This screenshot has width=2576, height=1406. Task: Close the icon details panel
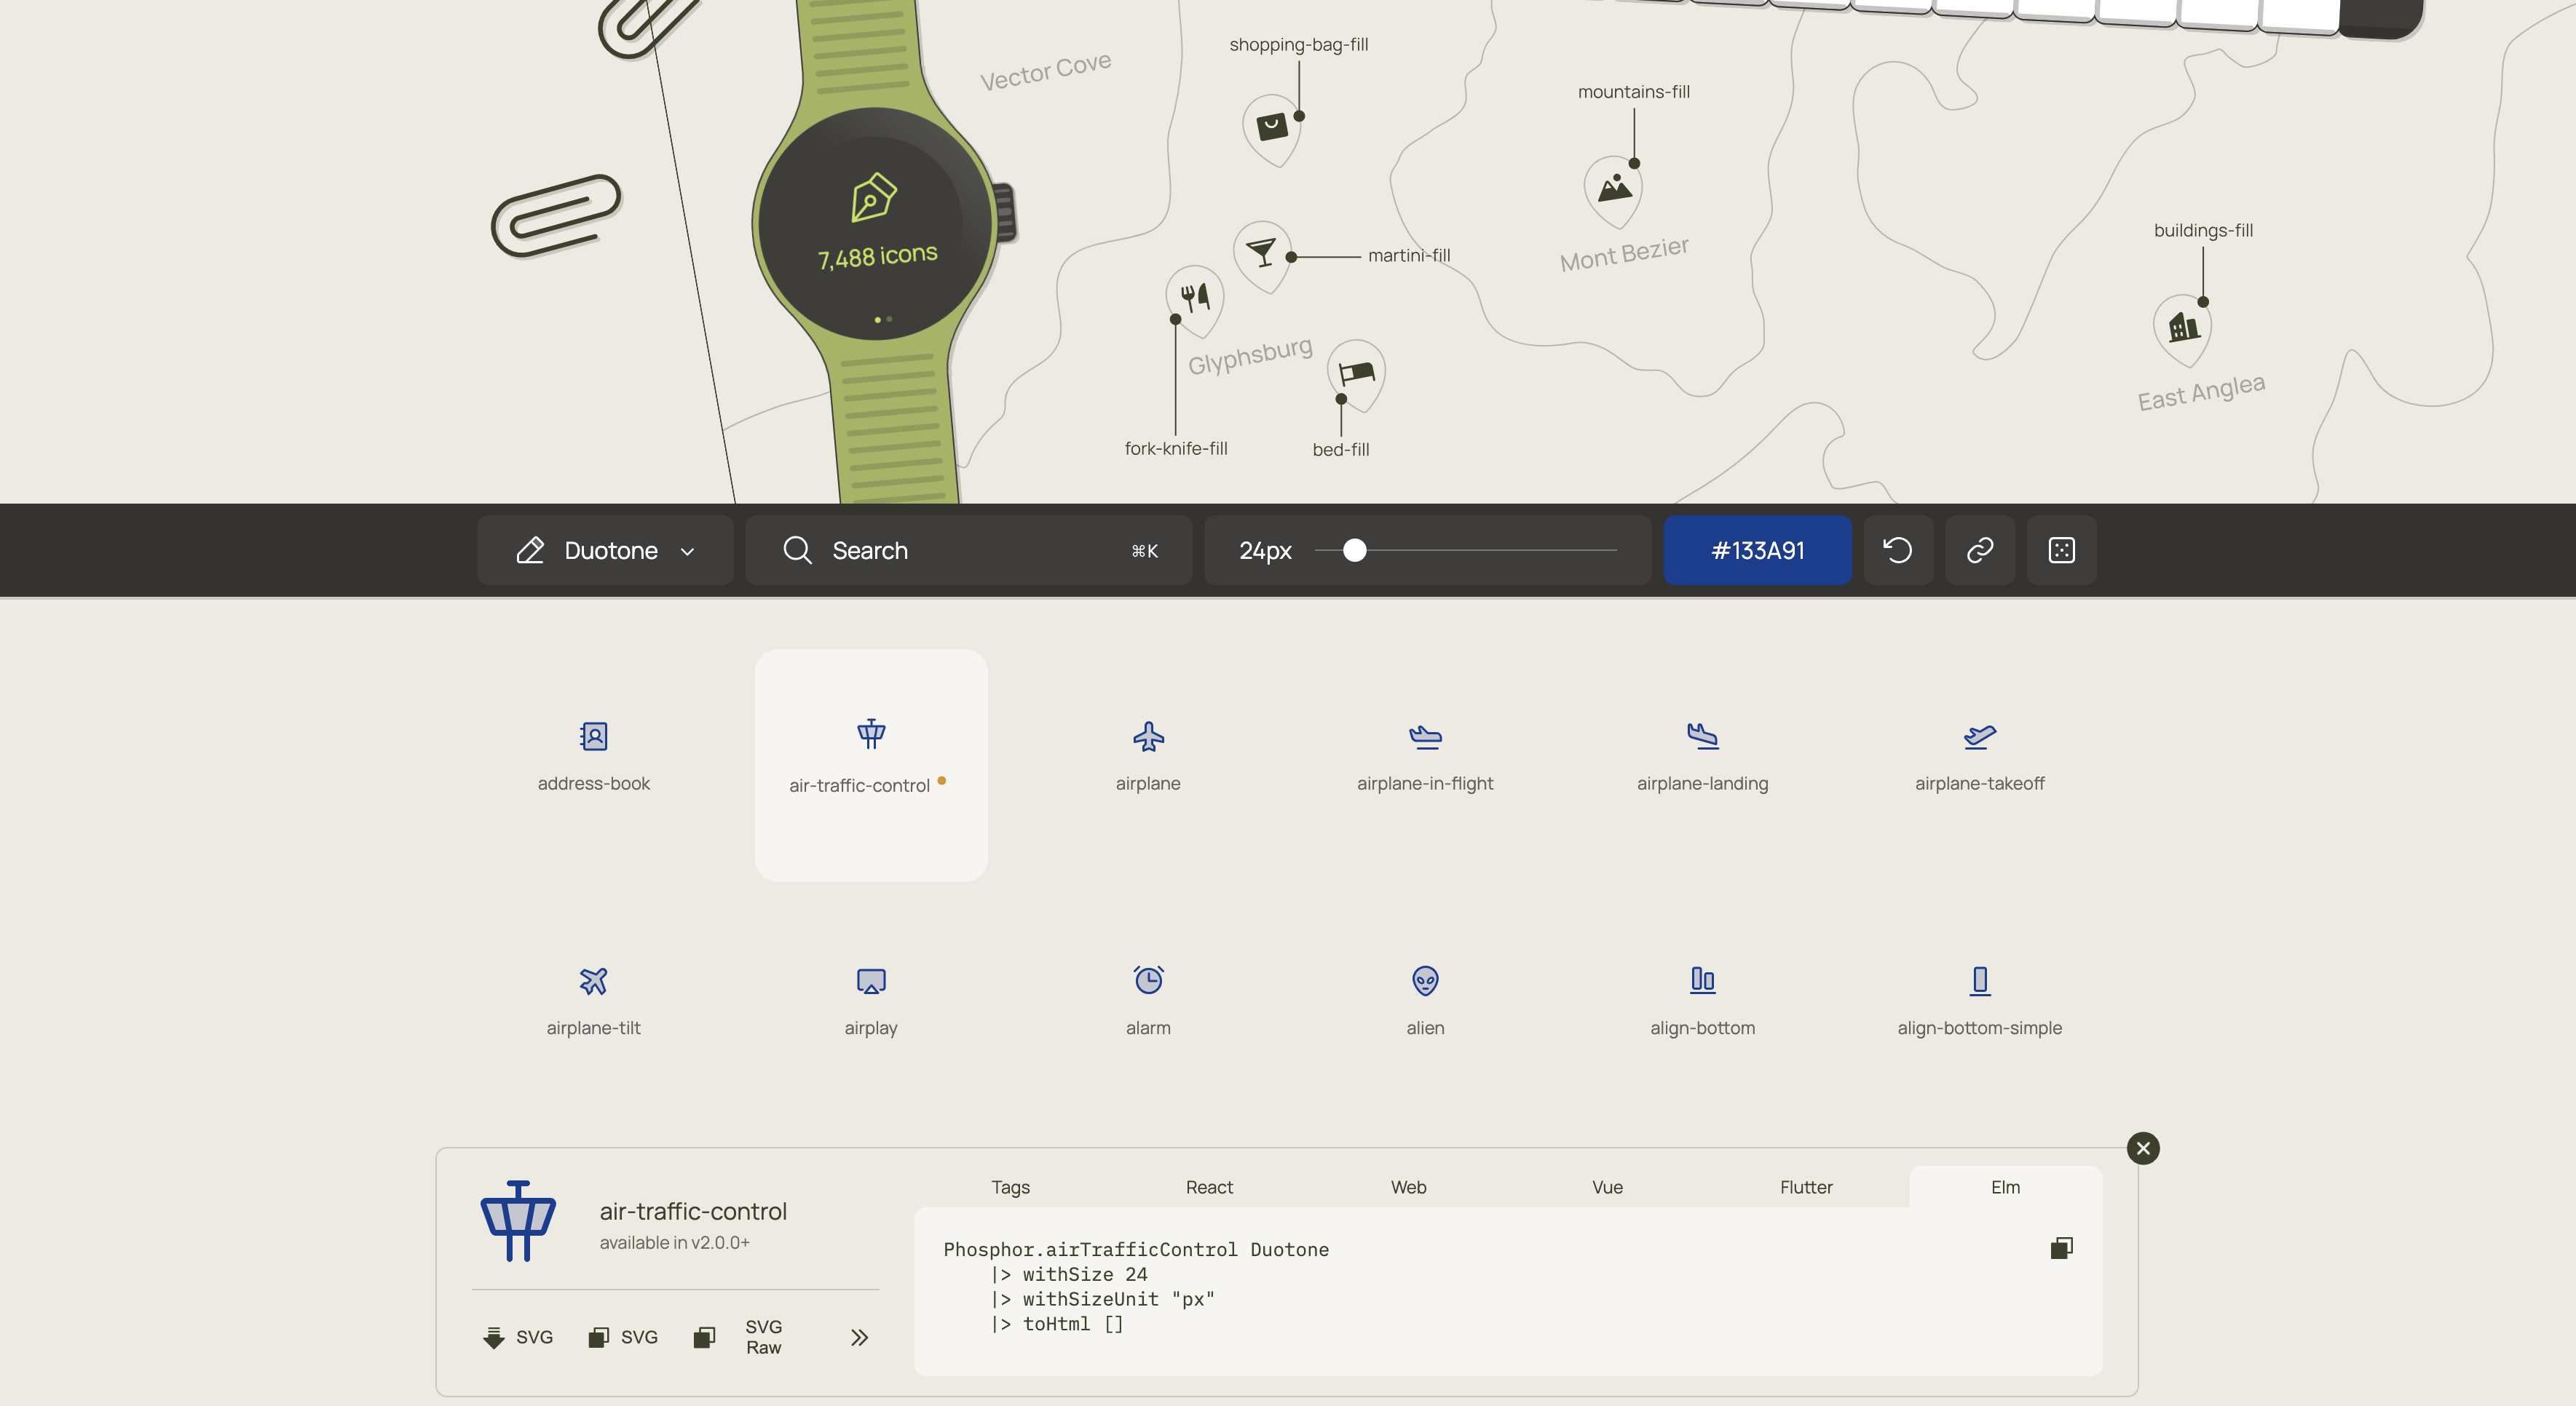pyautogui.click(x=2143, y=1148)
